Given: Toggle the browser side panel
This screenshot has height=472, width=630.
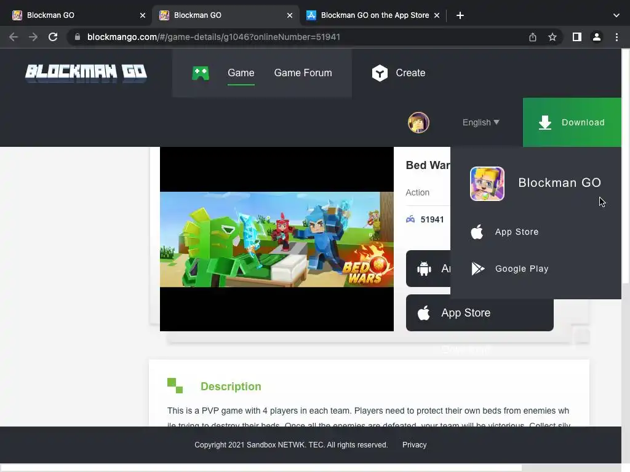Looking at the screenshot, I should [x=577, y=37].
